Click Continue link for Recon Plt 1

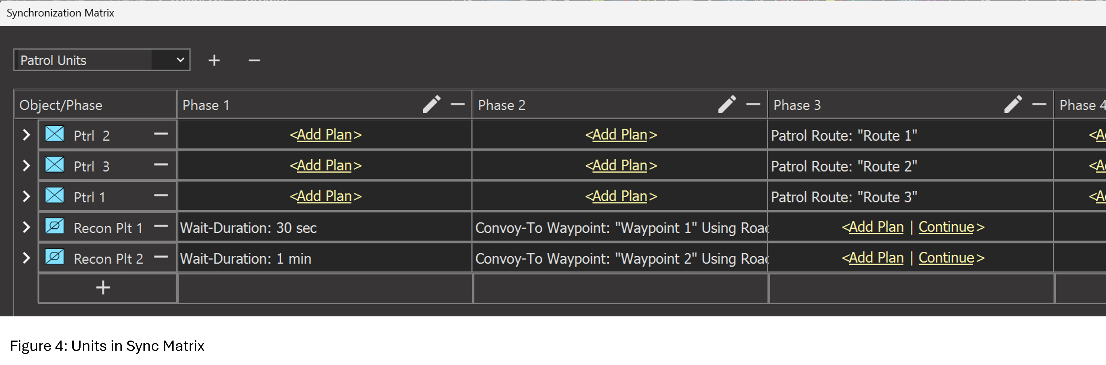click(946, 227)
